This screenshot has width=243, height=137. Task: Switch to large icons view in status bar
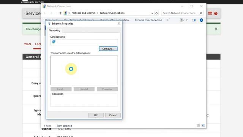click(203, 126)
